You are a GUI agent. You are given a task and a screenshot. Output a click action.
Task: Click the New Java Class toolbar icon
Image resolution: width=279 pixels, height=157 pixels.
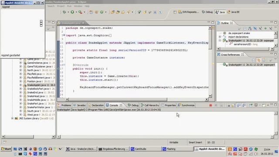(x=102, y=12)
